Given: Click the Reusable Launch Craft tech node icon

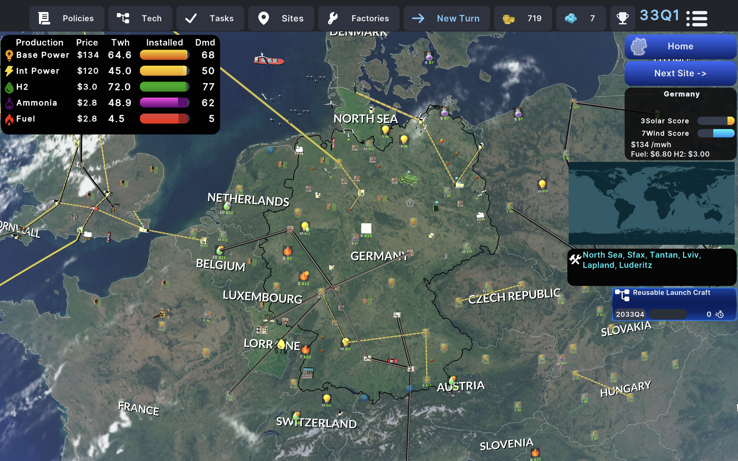Looking at the screenshot, I should (x=623, y=295).
